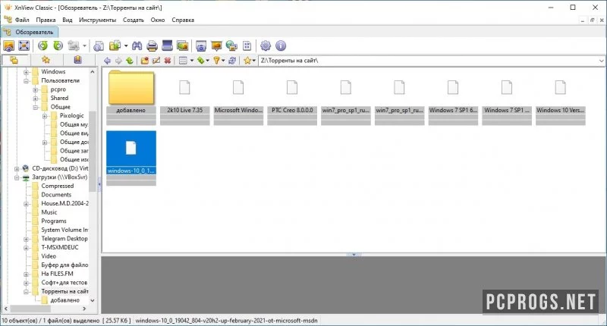Open the Справка menu
Image resolution: width=607 pixels, height=326 pixels.
[183, 20]
